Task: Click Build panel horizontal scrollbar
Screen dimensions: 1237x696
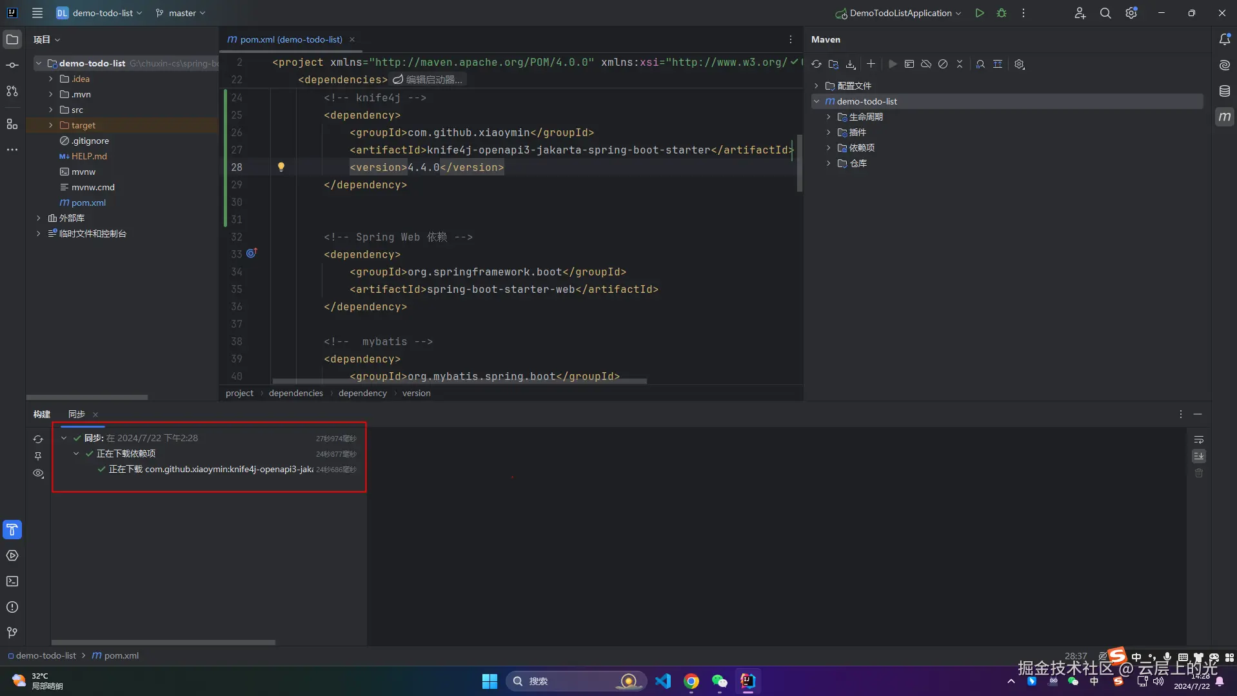Action: 163,642
